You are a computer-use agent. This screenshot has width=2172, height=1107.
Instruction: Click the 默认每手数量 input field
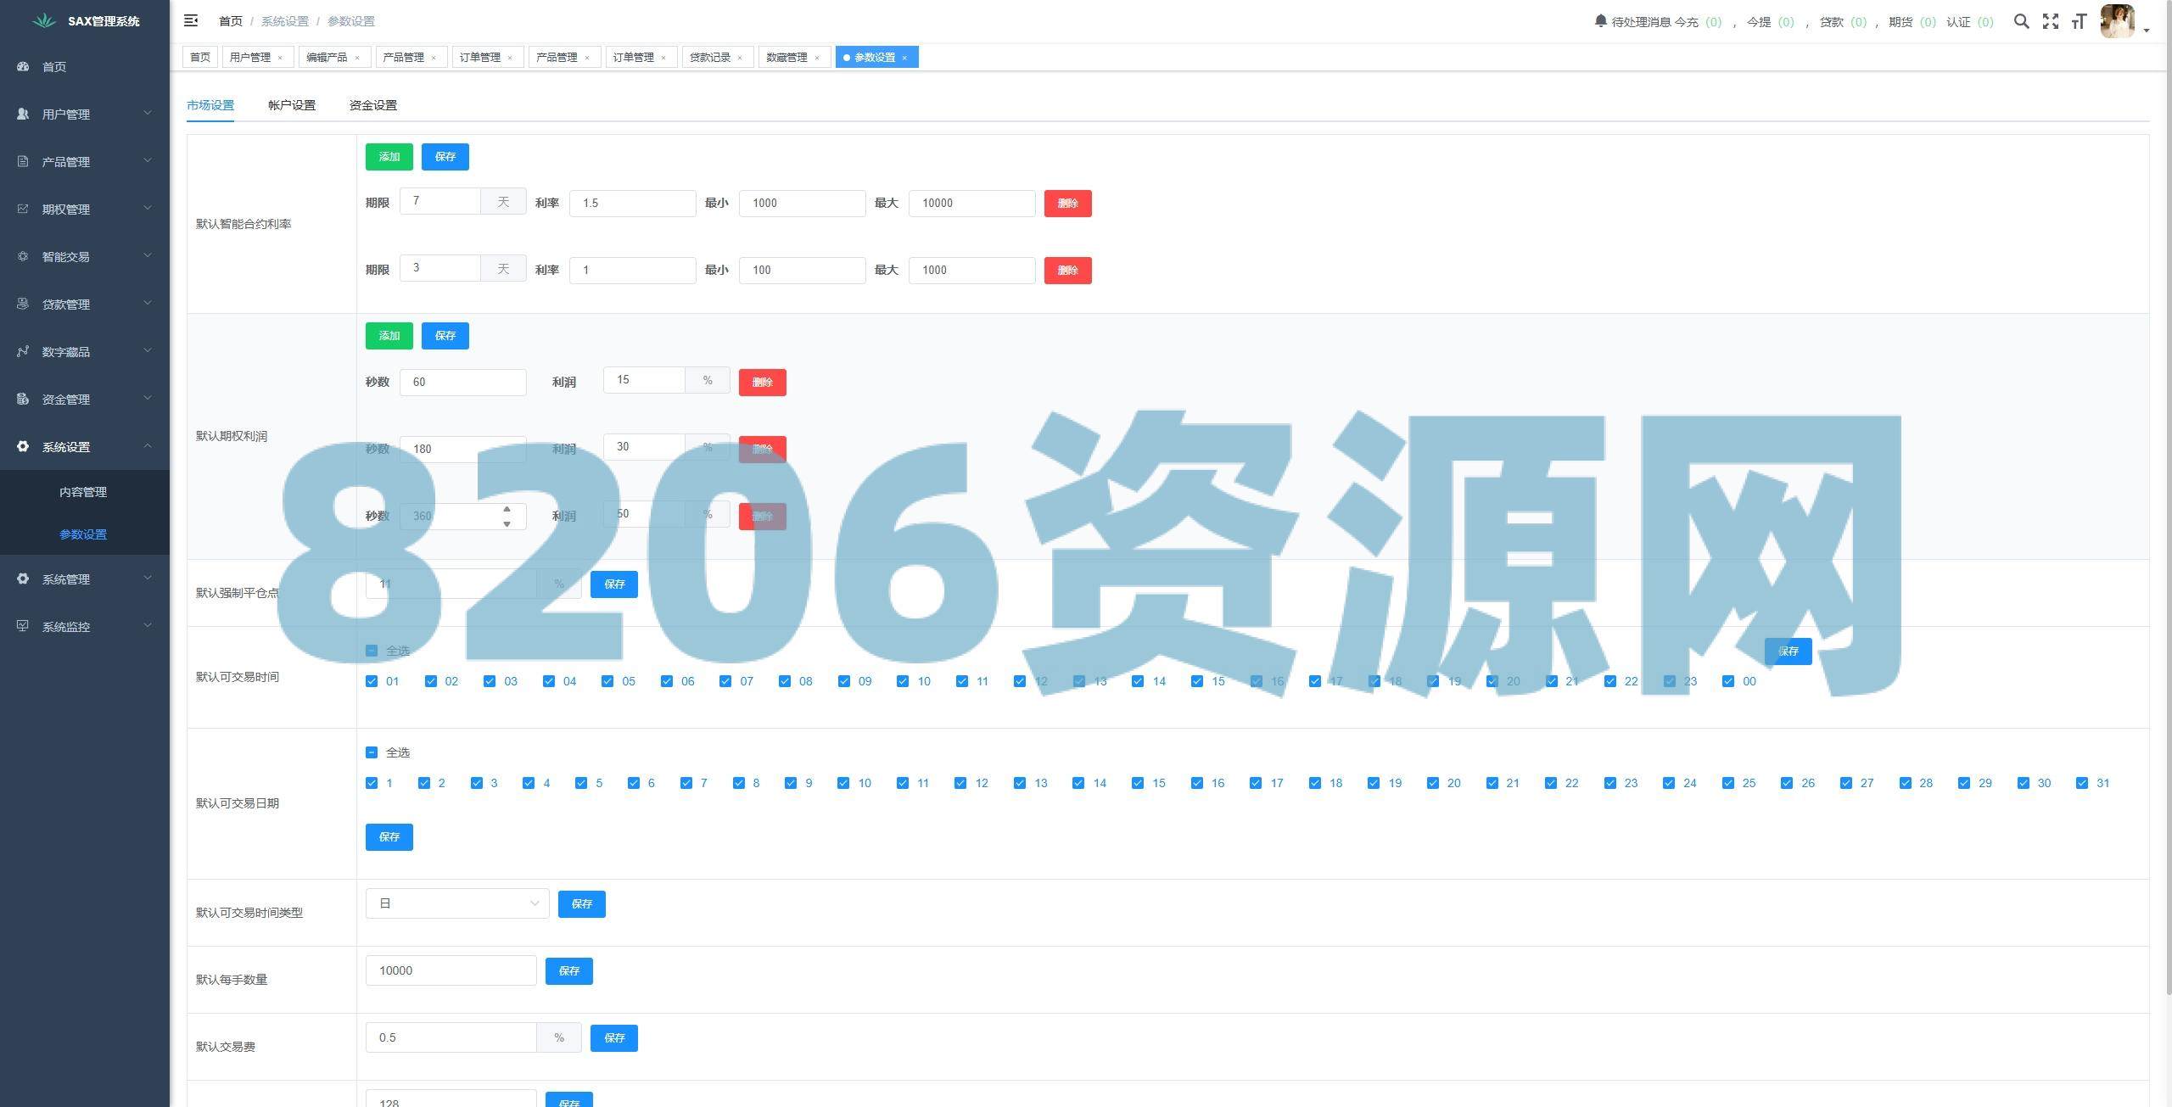point(451,970)
